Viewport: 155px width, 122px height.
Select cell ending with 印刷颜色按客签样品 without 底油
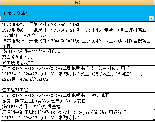click(x=77, y=43)
